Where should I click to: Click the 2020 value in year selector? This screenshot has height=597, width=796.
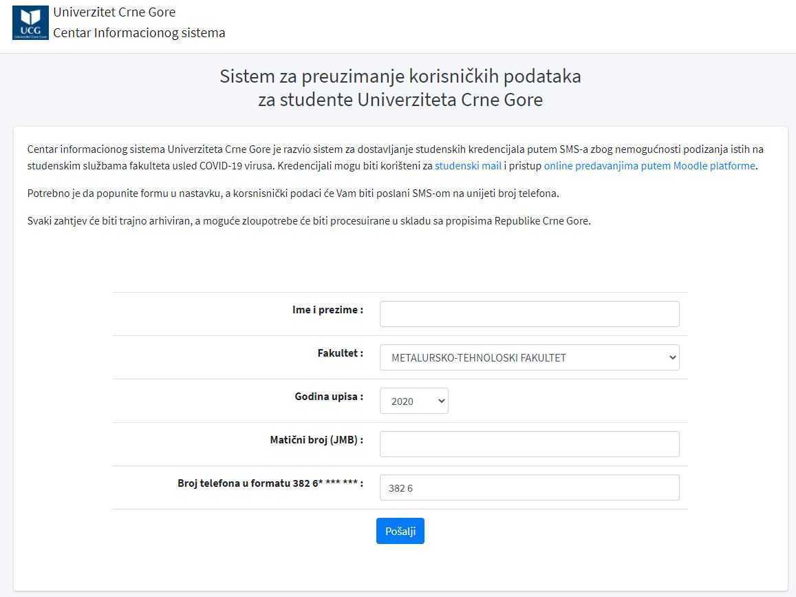tap(402, 401)
